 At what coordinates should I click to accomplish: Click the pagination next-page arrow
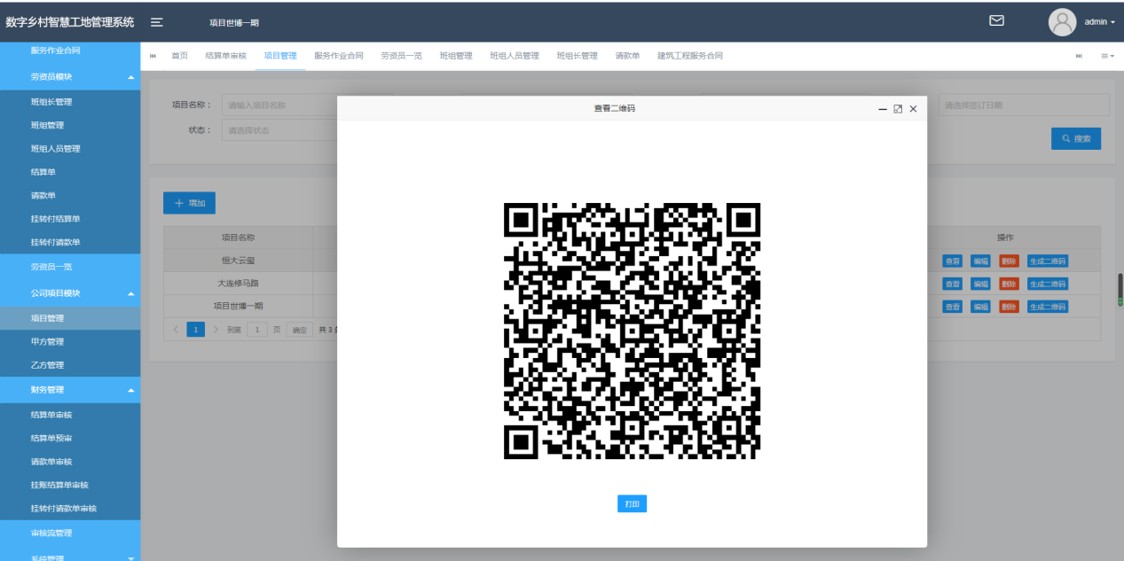tap(216, 330)
